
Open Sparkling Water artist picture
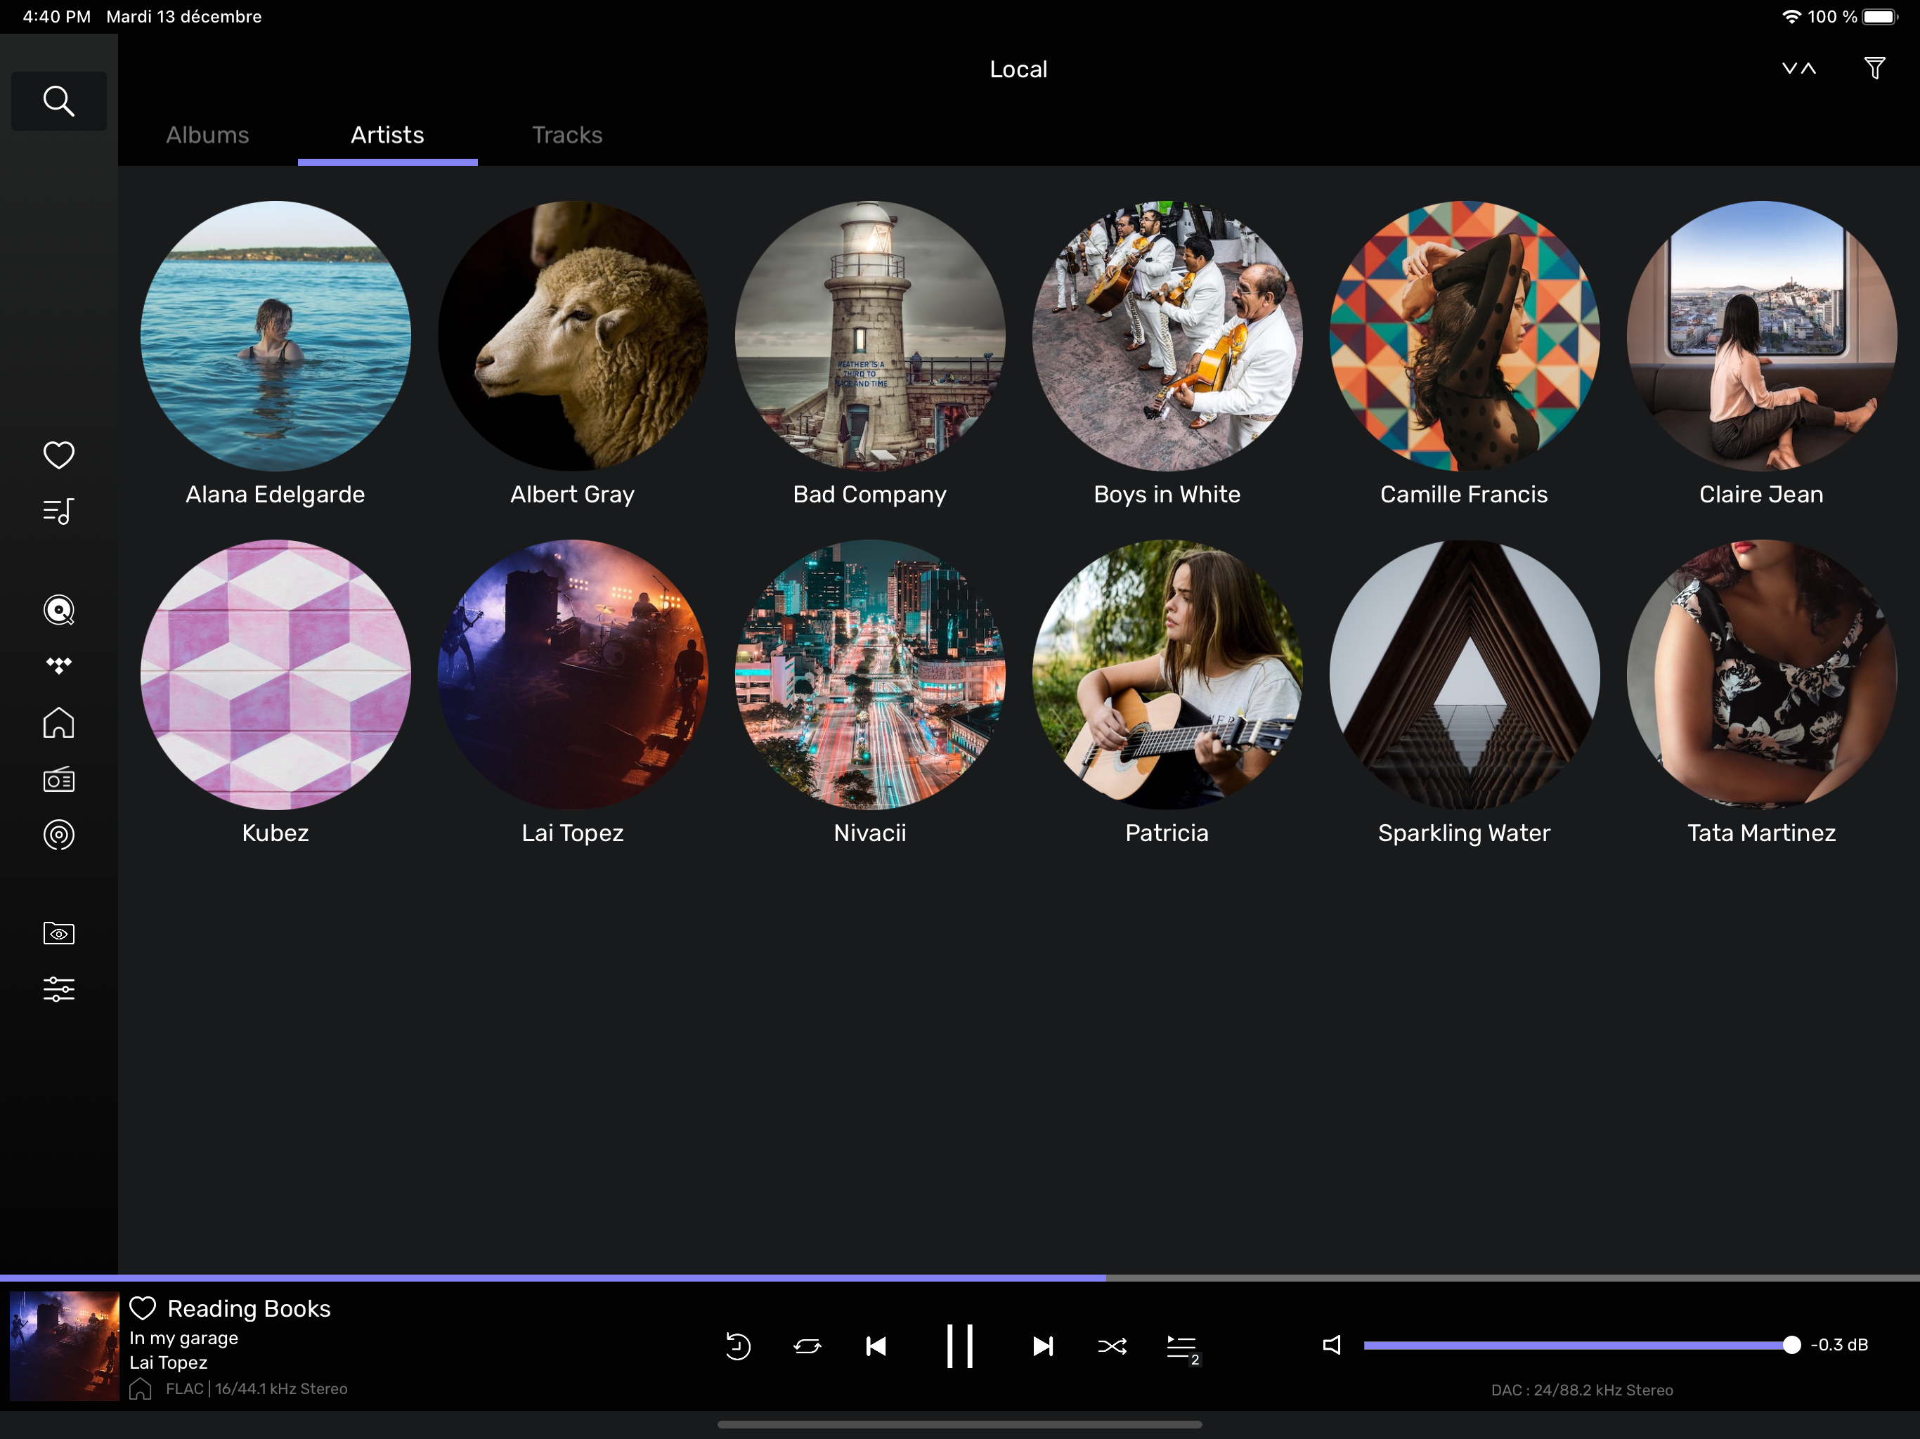[x=1465, y=675]
